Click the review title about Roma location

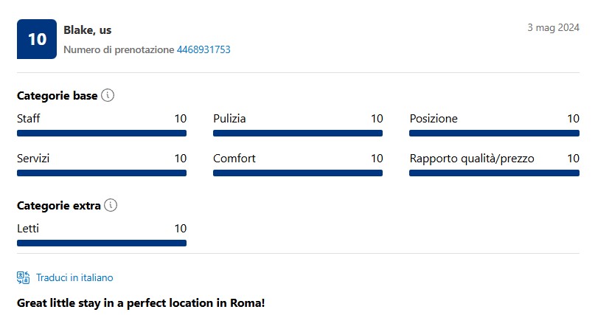click(141, 303)
